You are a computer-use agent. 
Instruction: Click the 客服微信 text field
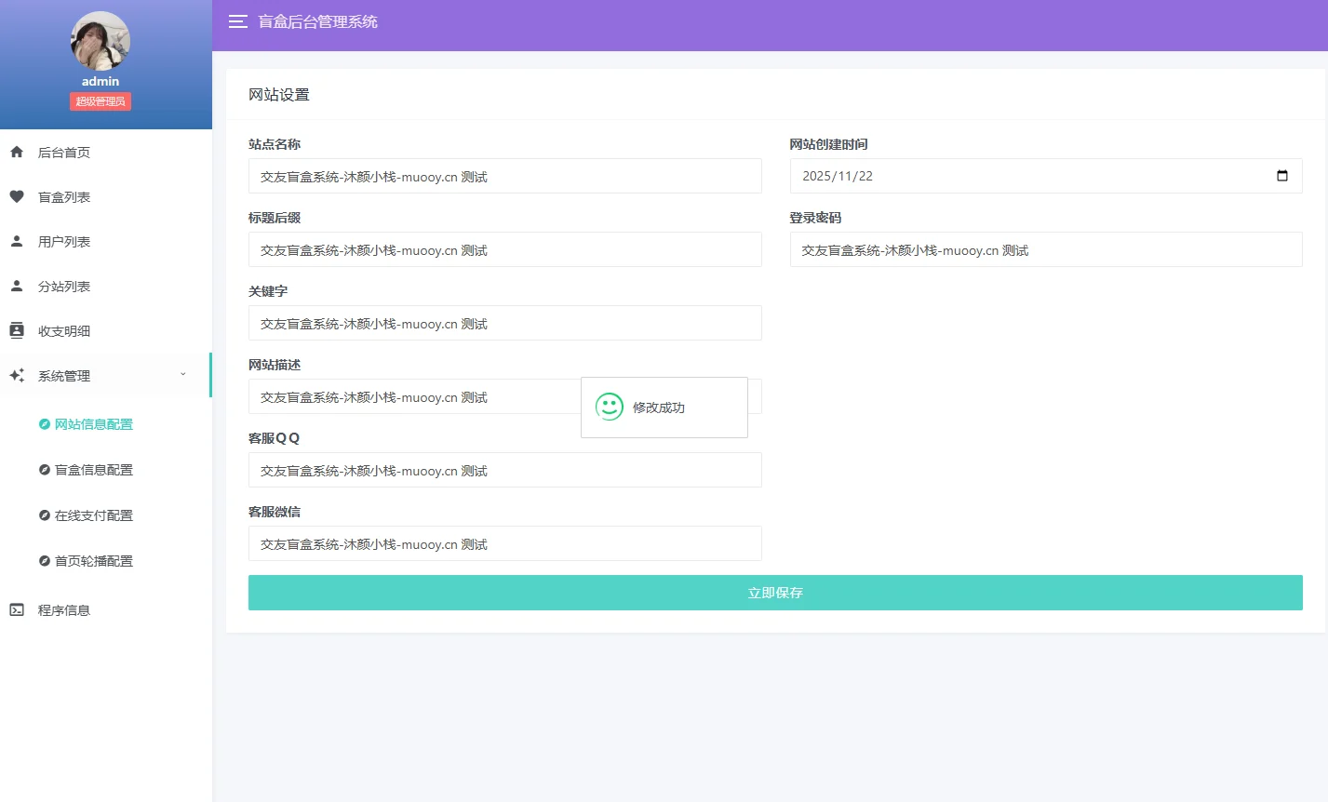[x=504, y=543]
